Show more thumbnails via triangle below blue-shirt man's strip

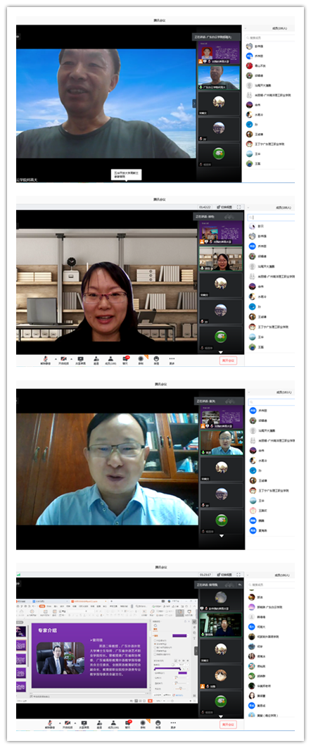coord(222,536)
